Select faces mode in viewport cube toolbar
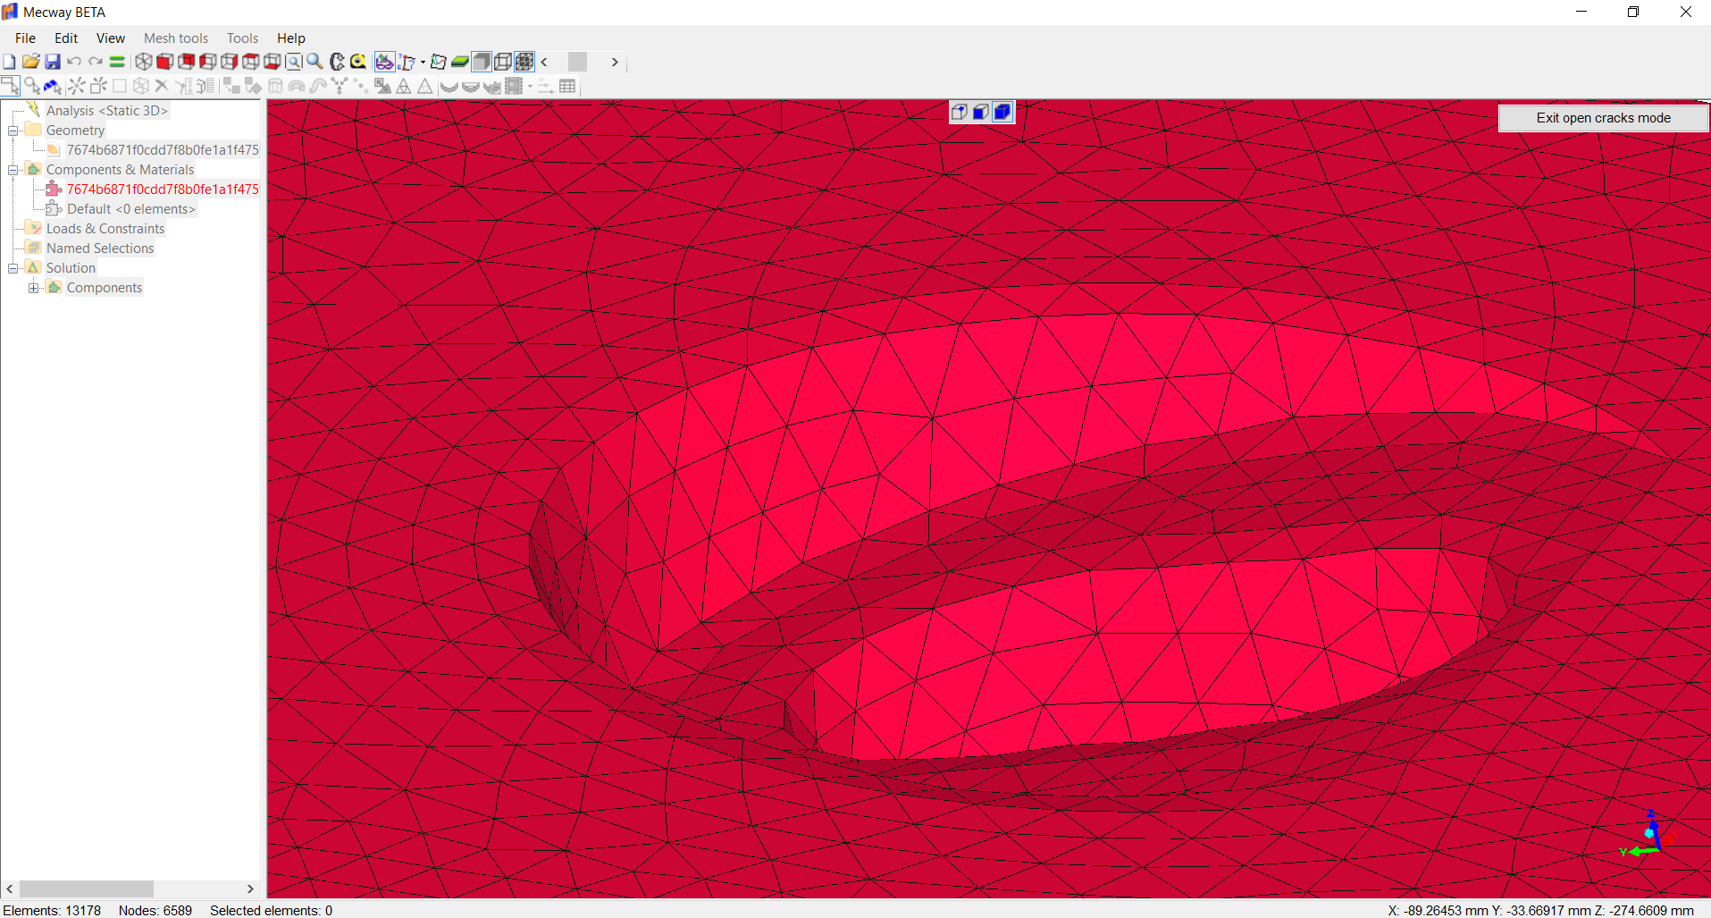Viewport: 1711px width, 918px height. pos(980,112)
